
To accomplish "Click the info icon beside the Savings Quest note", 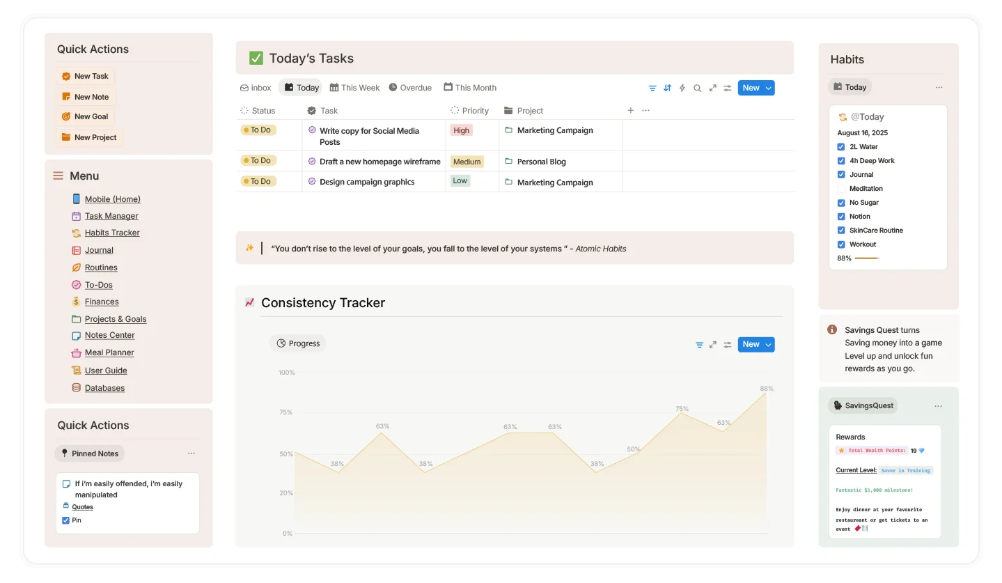I will click(831, 329).
